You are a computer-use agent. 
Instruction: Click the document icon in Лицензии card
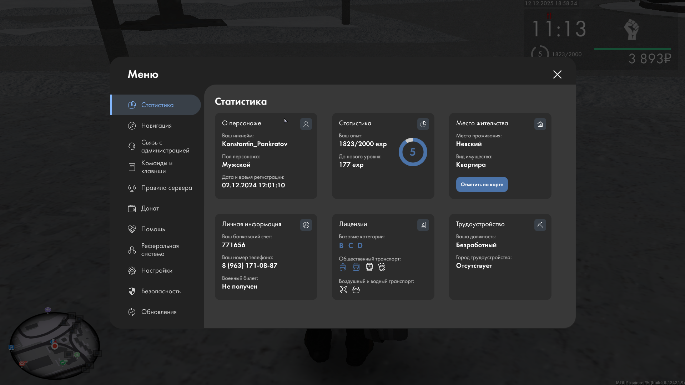[x=423, y=225]
